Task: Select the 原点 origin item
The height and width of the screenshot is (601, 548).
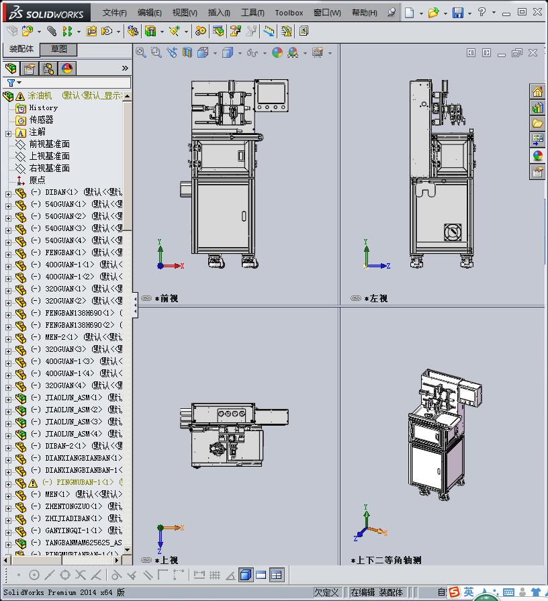Action: tap(37, 180)
